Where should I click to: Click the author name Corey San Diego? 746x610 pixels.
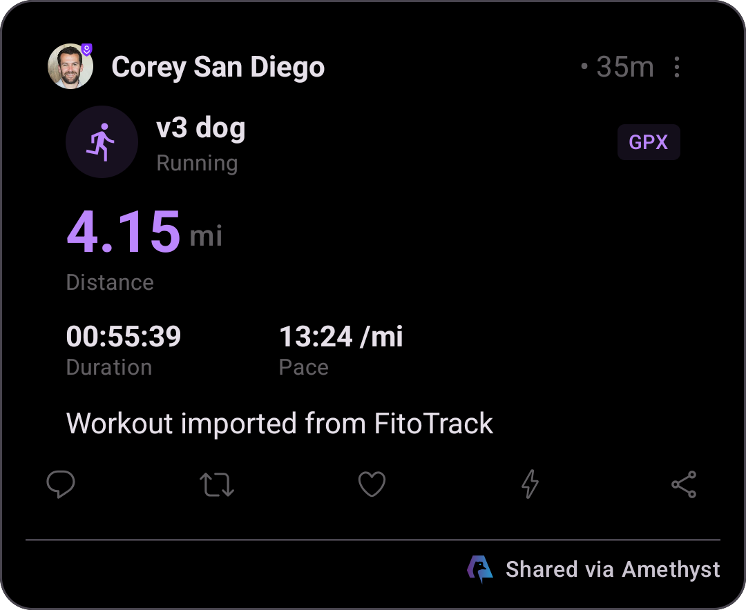[218, 66]
